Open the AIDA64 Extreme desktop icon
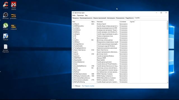Viewport: 179px width, 100px height. 14,6
